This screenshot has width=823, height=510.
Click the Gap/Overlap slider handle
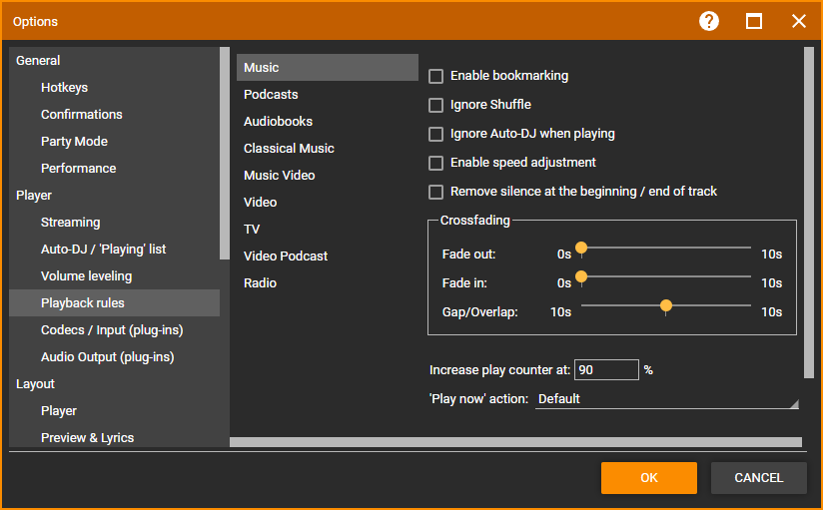(665, 305)
